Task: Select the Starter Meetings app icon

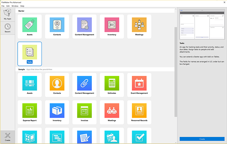Action: click(x=139, y=25)
